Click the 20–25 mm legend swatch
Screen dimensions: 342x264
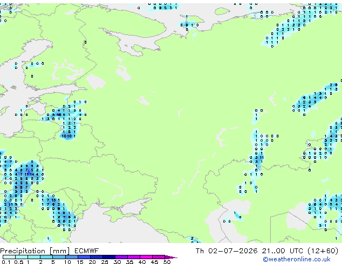[x=96, y=257]
